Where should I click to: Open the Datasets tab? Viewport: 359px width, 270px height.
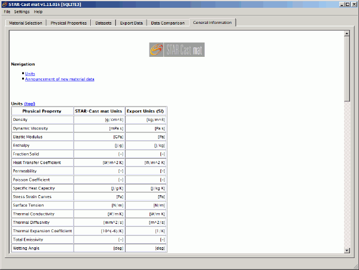pos(103,23)
